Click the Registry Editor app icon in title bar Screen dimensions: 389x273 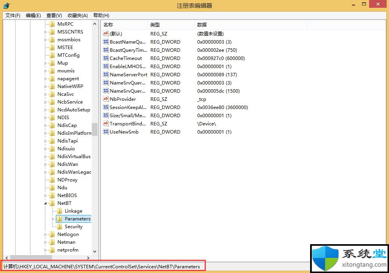(7, 5)
